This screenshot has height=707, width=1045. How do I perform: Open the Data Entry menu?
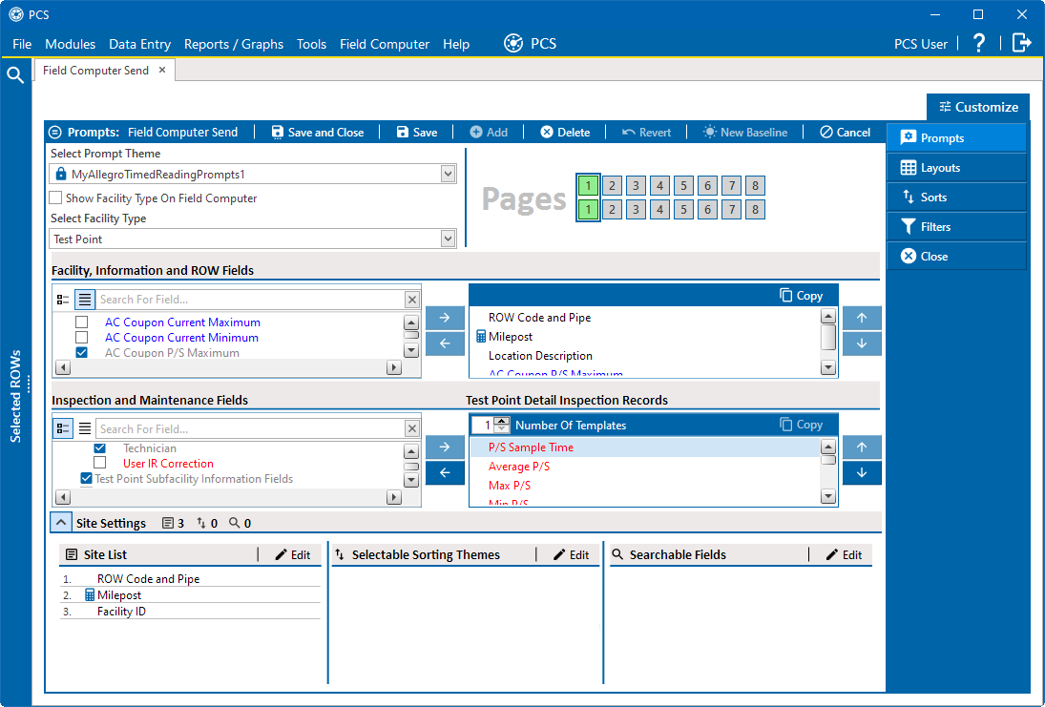140,44
